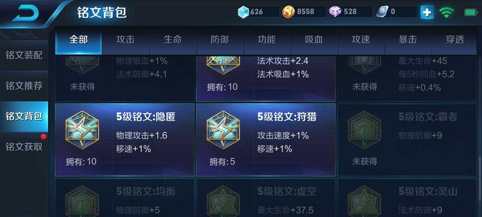
Task: Switch to the 生命 filter tab
Action: click(173, 40)
